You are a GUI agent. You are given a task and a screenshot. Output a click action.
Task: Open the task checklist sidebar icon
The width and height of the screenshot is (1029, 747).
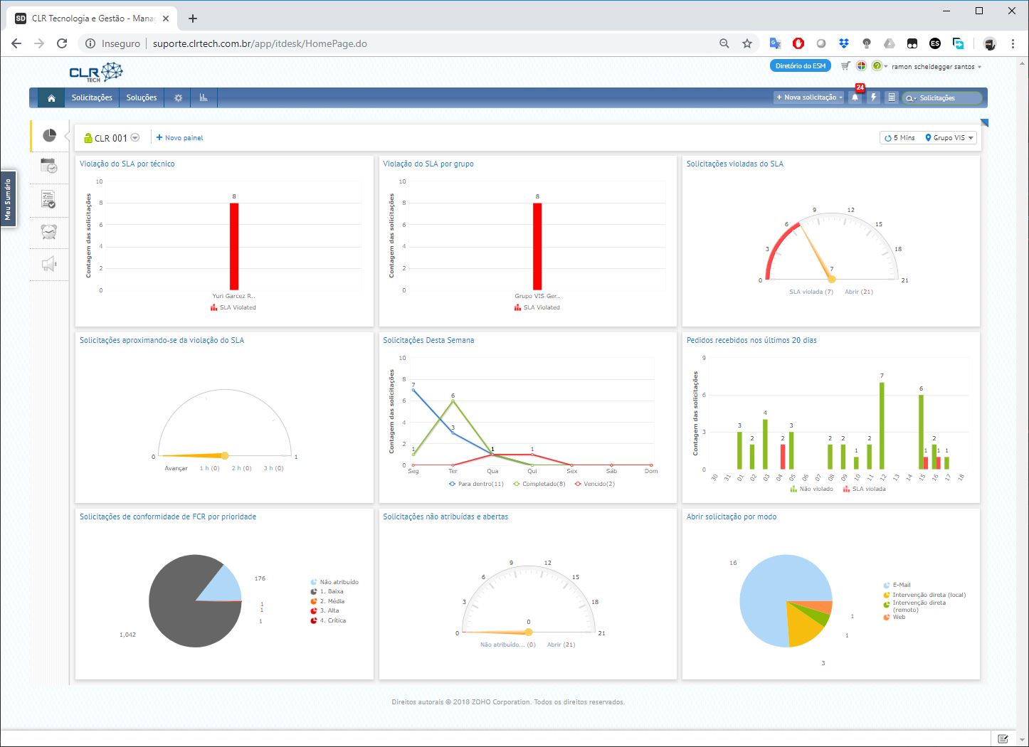(49, 200)
